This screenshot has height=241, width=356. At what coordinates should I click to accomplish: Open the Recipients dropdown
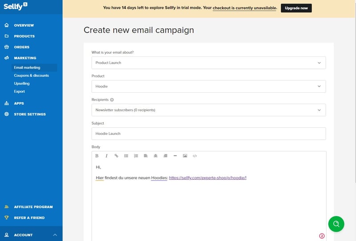(x=208, y=110)
